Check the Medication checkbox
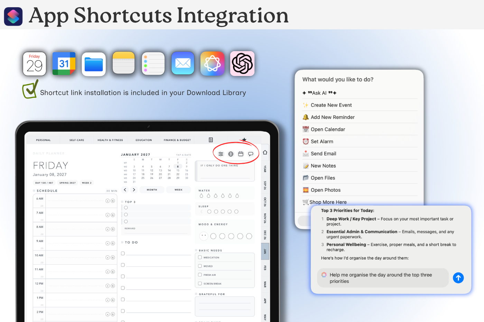Image resolution: width=484 pixels, height=322 pixels. [x=200, y=257]
